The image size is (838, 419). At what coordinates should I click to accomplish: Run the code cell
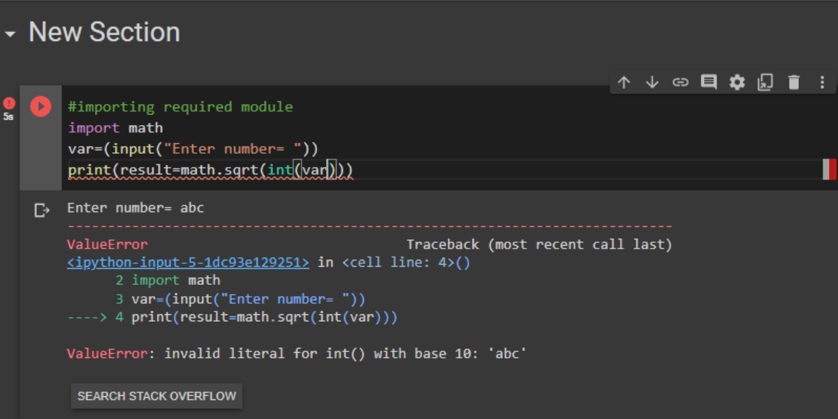pyautogui.click(x=40, y=106)
